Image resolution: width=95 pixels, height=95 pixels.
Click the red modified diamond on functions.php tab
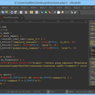1,17
